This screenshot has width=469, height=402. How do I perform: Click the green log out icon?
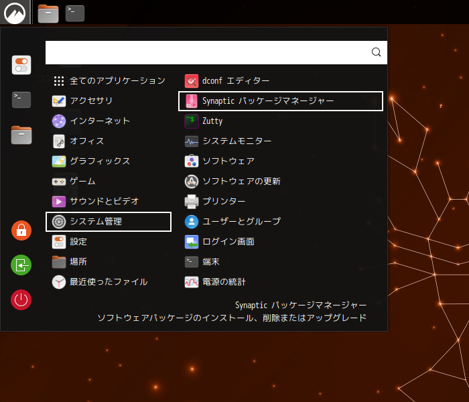pos(21,265)
